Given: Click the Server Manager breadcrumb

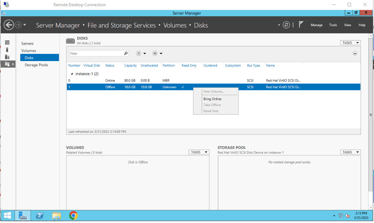Looking at the screenshot, I should click(58, 25).
